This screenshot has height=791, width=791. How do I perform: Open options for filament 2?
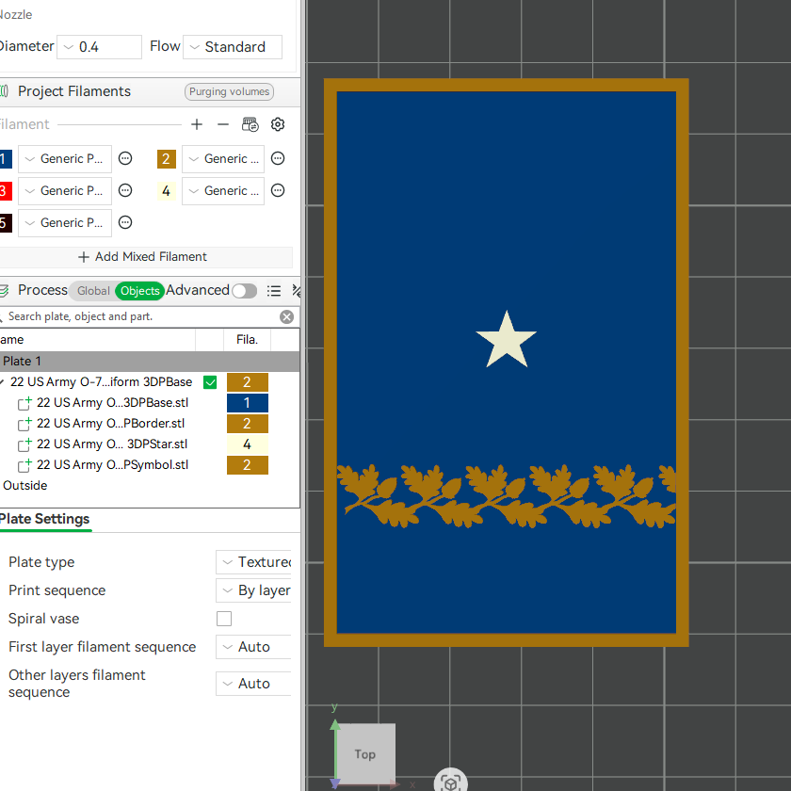(x=278, y=158)
